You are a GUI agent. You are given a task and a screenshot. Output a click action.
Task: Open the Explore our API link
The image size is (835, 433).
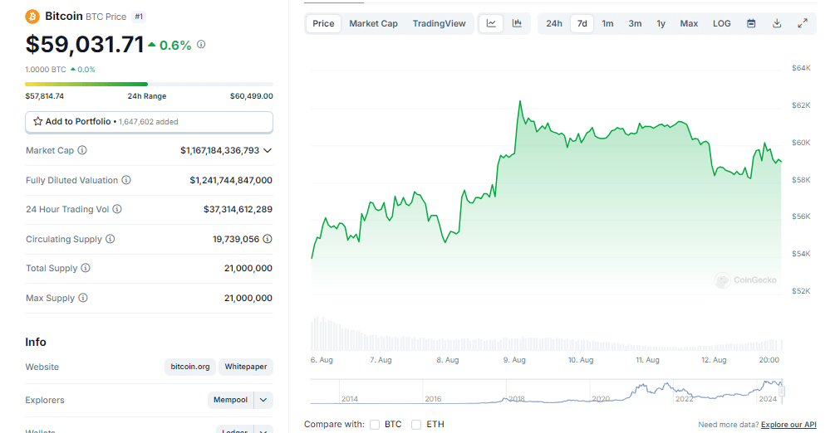click(788, 425)
